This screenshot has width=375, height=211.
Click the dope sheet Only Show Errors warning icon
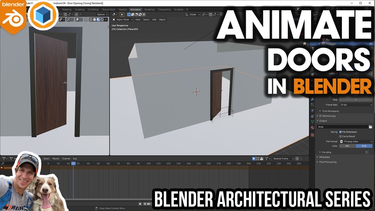click(x=262, y=159)
